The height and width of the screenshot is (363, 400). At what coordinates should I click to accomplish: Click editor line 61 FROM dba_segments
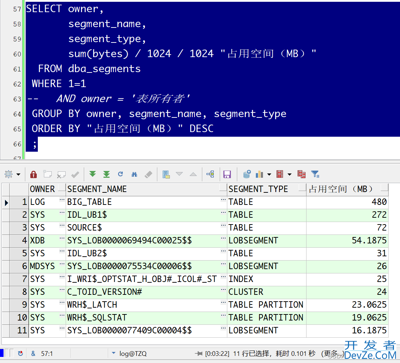point(89,69)
